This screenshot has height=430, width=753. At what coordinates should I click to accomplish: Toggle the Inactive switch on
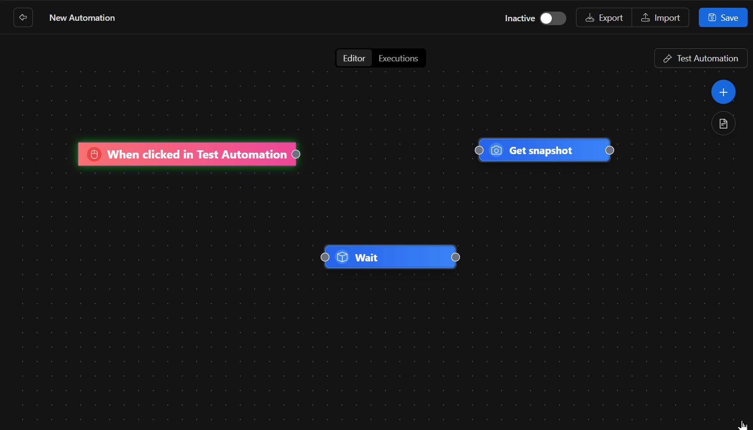pos(553,18)
